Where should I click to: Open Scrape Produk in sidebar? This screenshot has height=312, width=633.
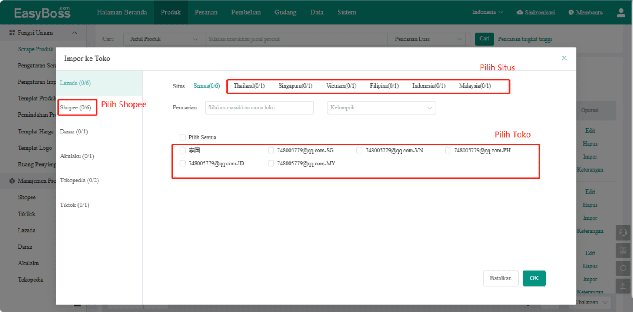(36, 49)
